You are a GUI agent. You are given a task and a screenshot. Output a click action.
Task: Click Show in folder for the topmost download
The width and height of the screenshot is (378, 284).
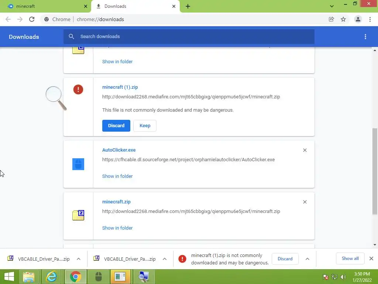(117, 62)
